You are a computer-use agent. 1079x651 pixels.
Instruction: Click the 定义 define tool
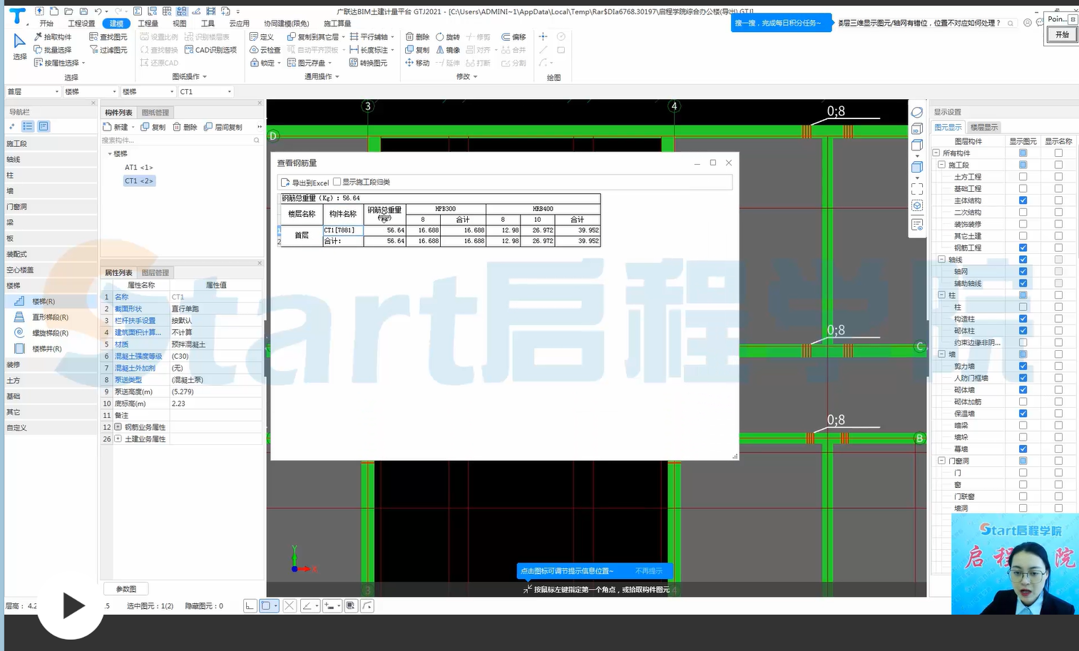click(262, 36)
